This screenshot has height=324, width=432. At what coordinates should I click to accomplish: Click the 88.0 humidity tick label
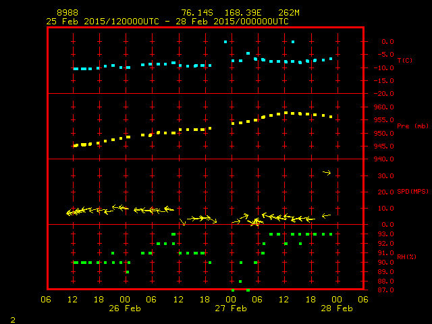[385, 281]
